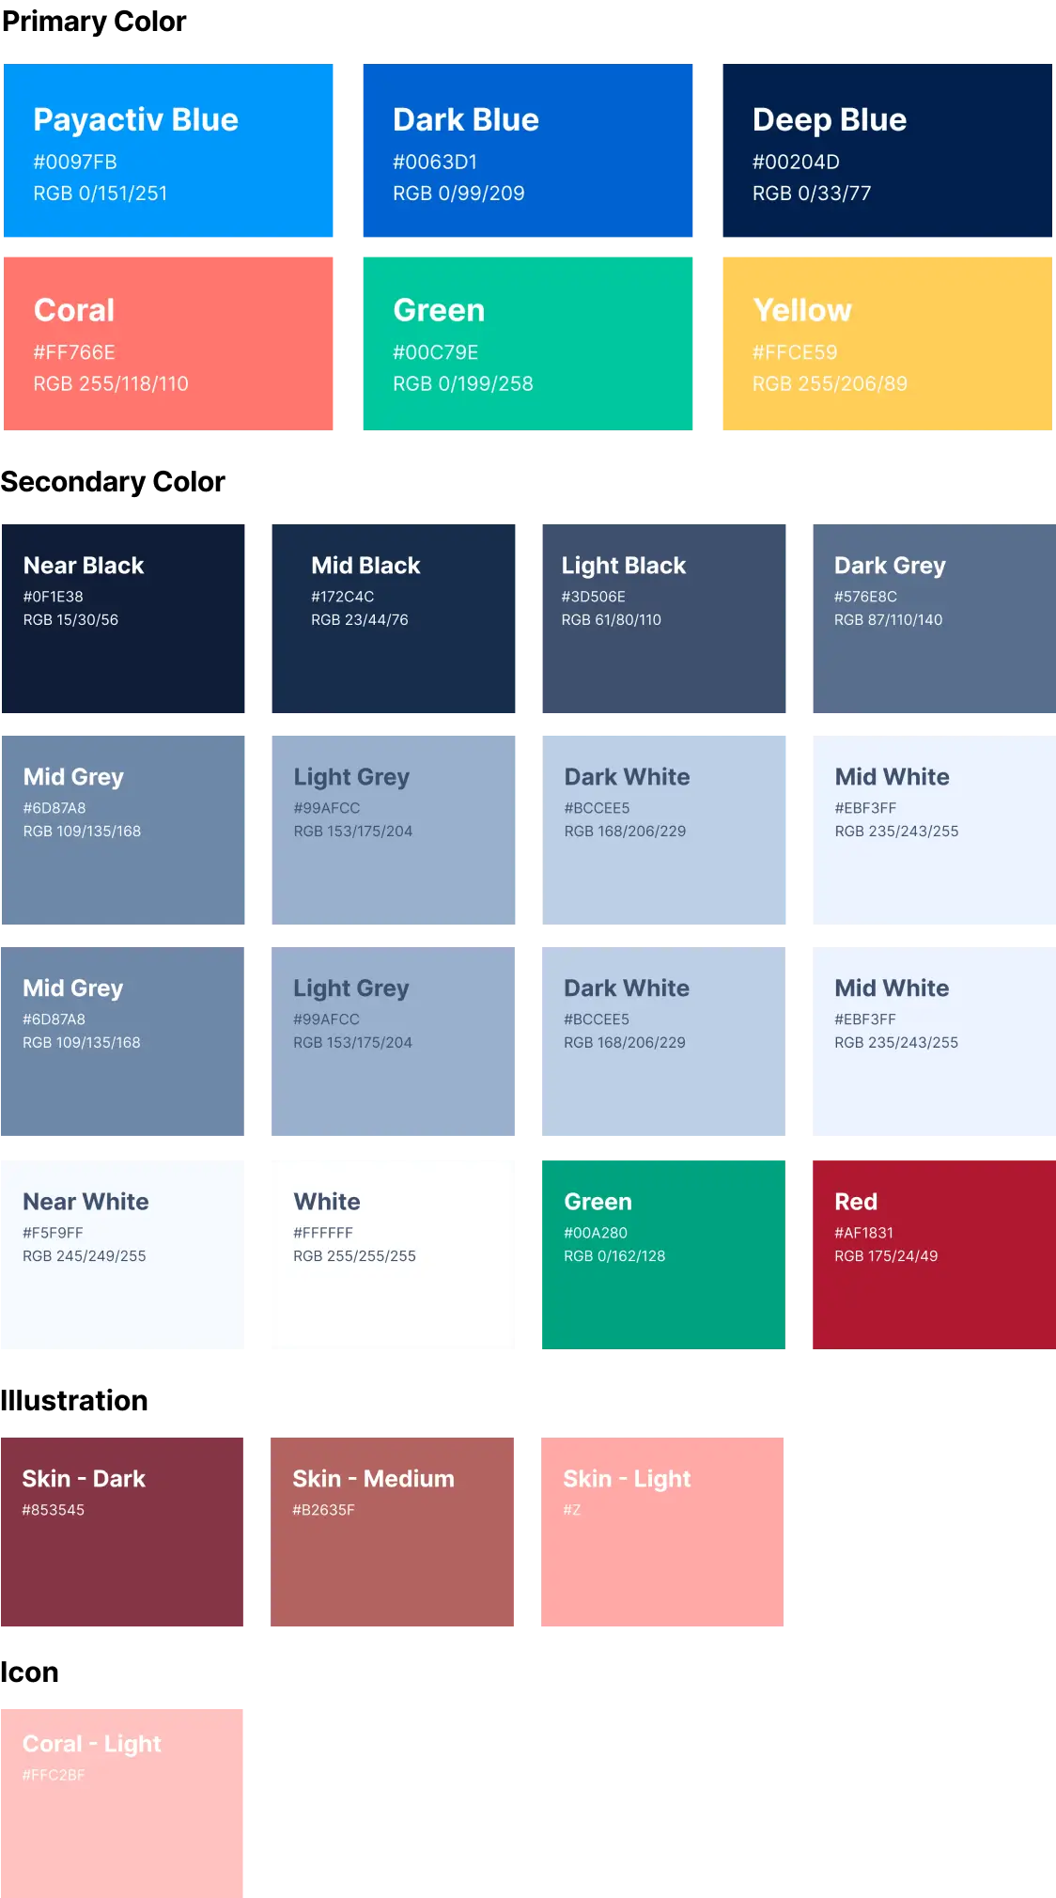Viewport: 1056px width, 1898px height.
Task: Click the text "RGB 0/151/251"
Action: point(101,193)
